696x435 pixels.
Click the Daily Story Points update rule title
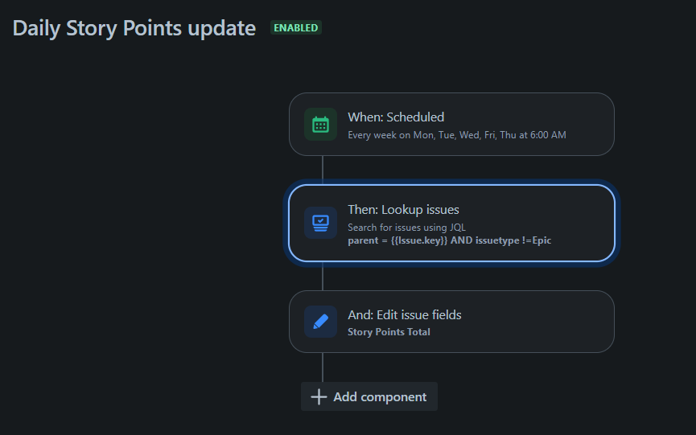pyautogui.click(x=134, y=28)
